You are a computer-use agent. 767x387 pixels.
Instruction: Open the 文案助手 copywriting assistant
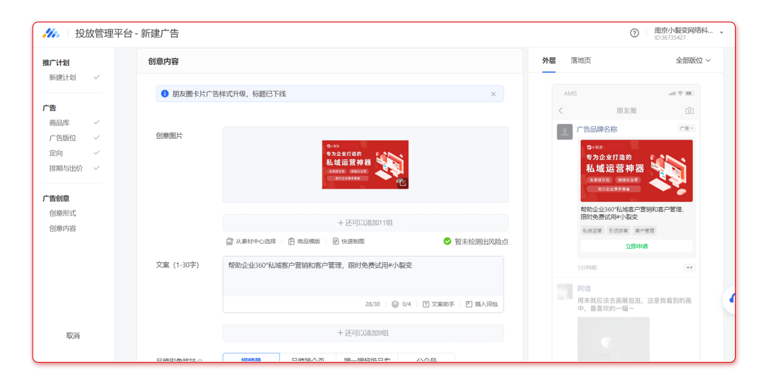pos(438,304)
